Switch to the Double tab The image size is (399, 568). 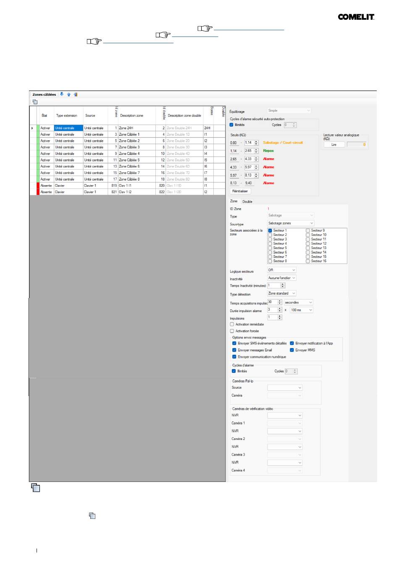pos(248,202)
